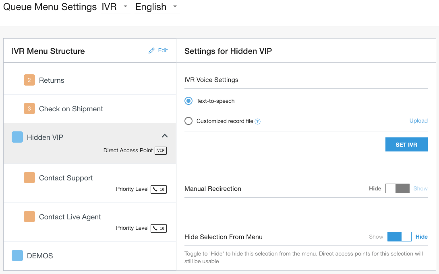Click the VIP direct access point badge
This screenshot has width=439, height=274.
coord(161,151)
